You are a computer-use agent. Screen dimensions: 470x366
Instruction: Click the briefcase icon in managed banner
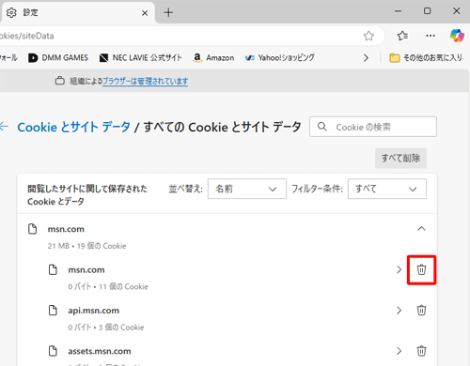[59, 81]
